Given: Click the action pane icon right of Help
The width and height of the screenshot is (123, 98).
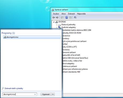Looking at the screenshot, I should tap(70, 18).
